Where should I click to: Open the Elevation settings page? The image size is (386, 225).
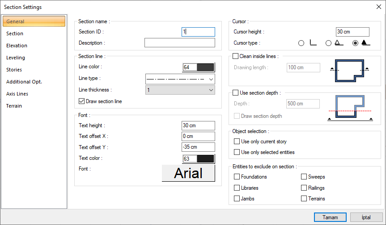(17, 46)
